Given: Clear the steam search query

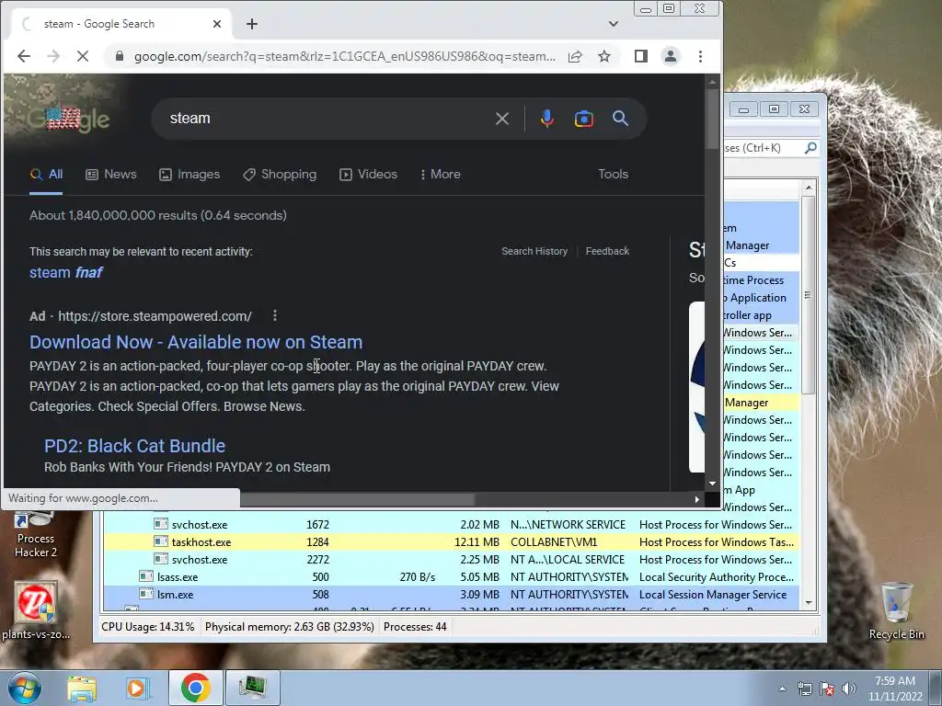Looking at the screenshot, I should click(501, 119).
